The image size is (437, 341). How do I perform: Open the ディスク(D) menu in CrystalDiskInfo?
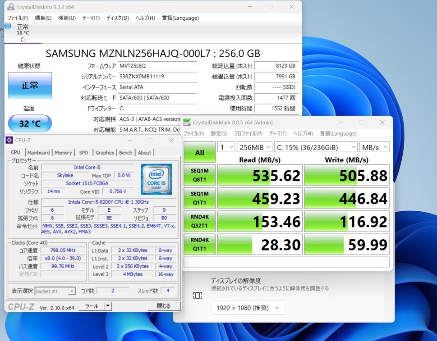click(x=117, y=18)
